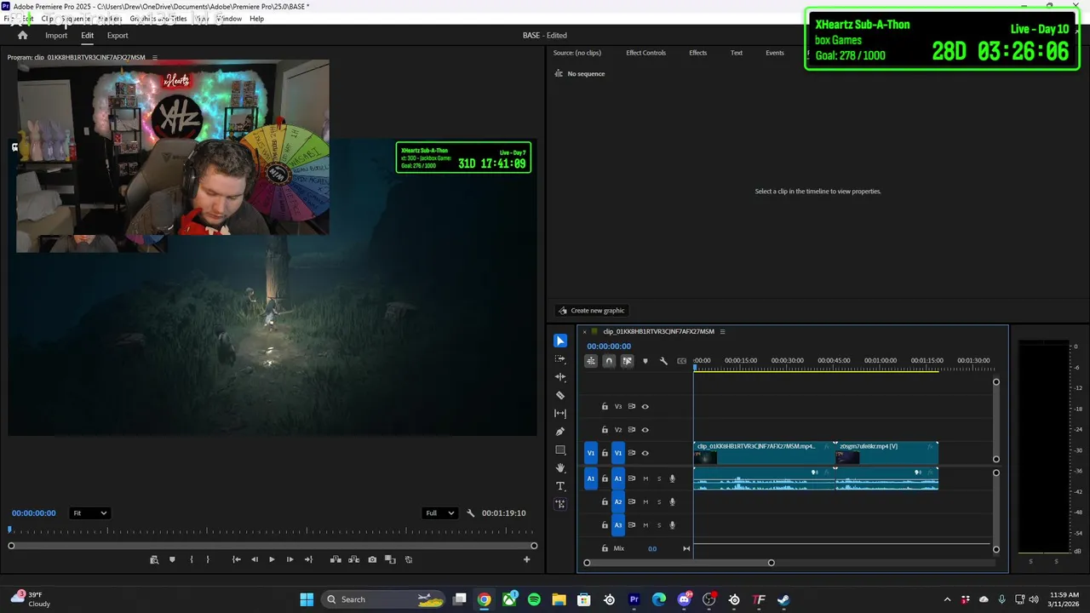Click the Create new graphic icon

point(562,311)
